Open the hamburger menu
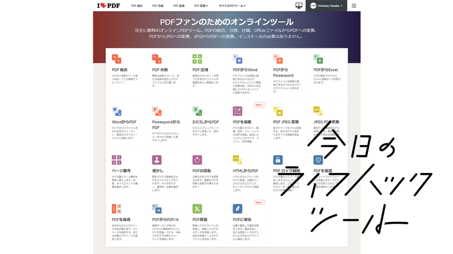 [x=354, y=6]
